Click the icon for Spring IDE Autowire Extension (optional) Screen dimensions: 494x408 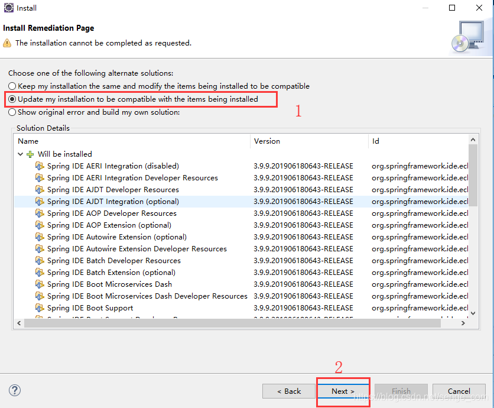coord(40,237)
